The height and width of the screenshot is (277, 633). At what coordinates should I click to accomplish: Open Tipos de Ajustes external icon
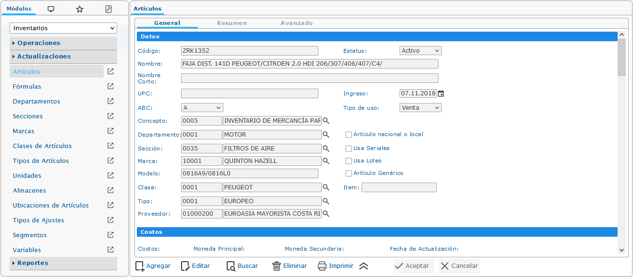click(x=110, y=220)
